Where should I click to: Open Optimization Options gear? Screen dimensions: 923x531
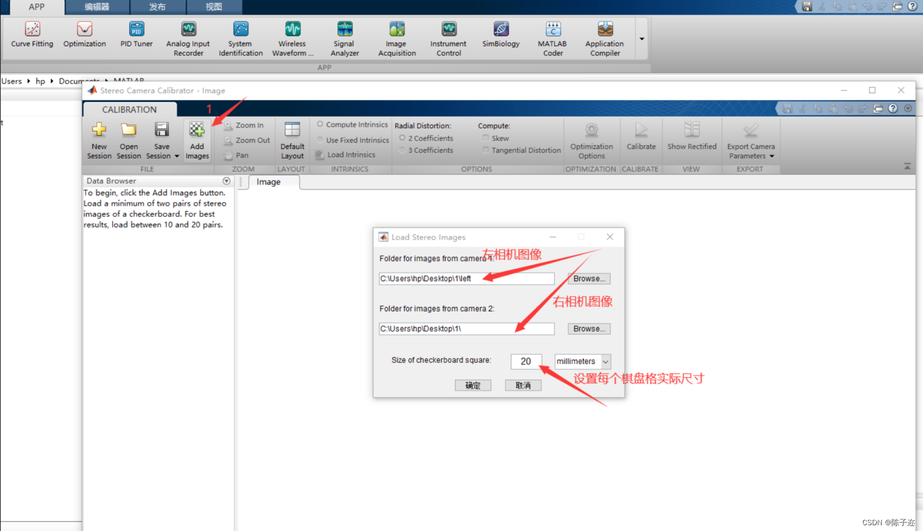pos(591,130)
